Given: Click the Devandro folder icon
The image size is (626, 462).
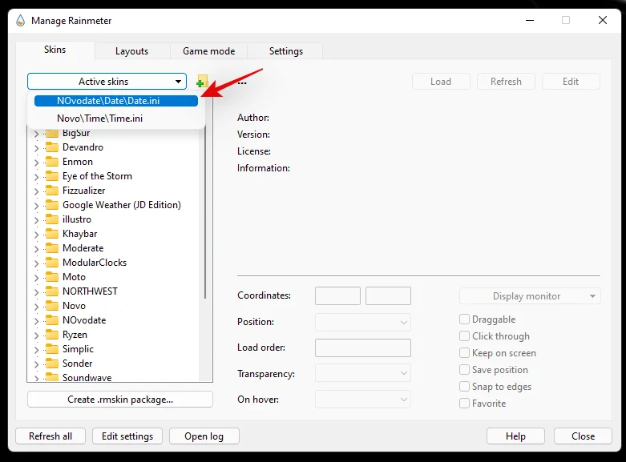Looking at the screenshot, I should 52,147.
